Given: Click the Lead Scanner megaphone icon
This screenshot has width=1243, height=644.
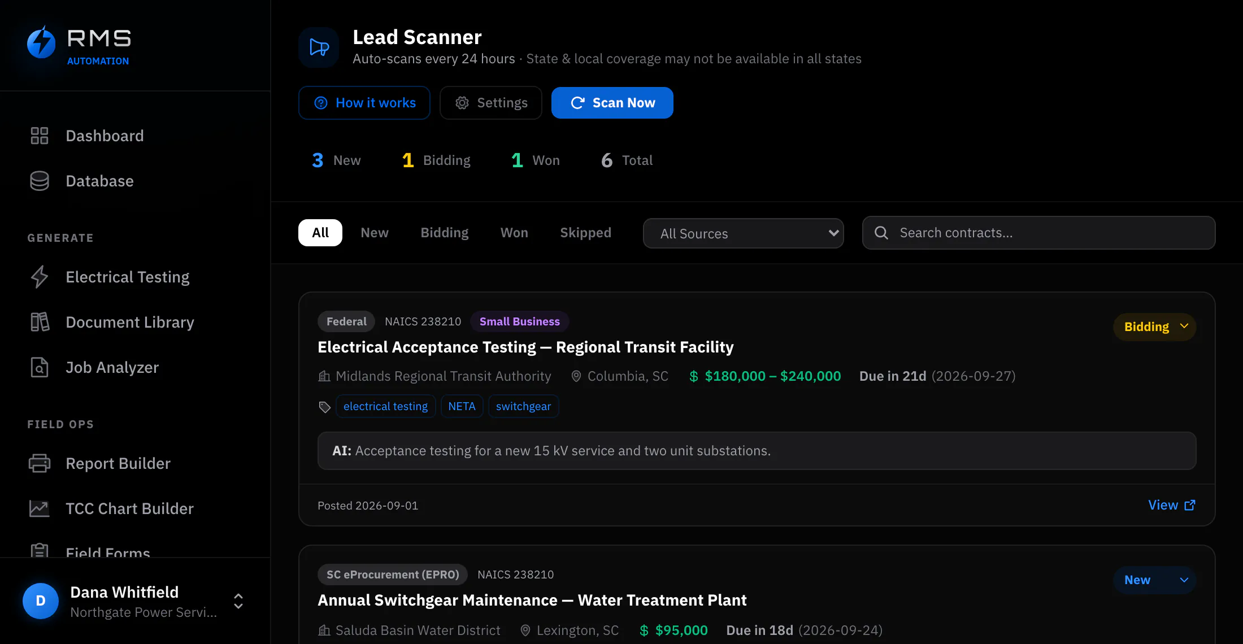Looking at the screenshot, I should [x=319, y=47].
